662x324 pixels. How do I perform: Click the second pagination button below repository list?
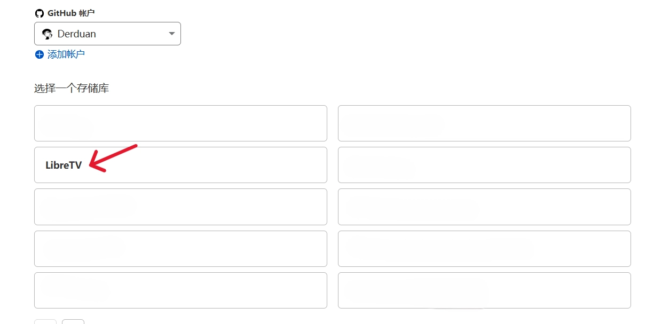coord(73,321)
